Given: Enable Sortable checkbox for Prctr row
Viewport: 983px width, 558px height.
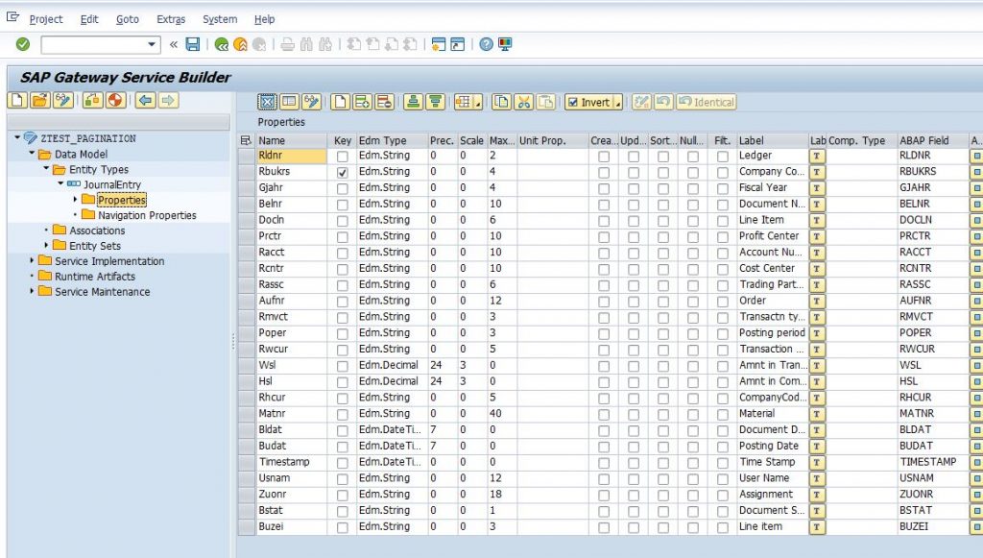Looking at the screenshot, I should pos(663,237).
